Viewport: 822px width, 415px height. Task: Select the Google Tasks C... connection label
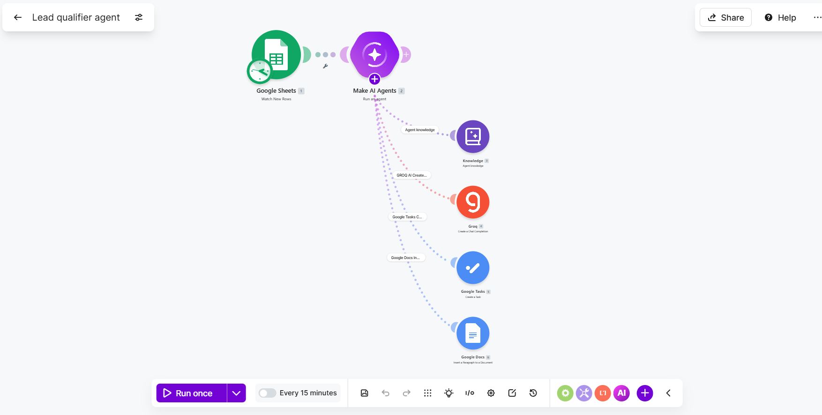click(407, 217)
